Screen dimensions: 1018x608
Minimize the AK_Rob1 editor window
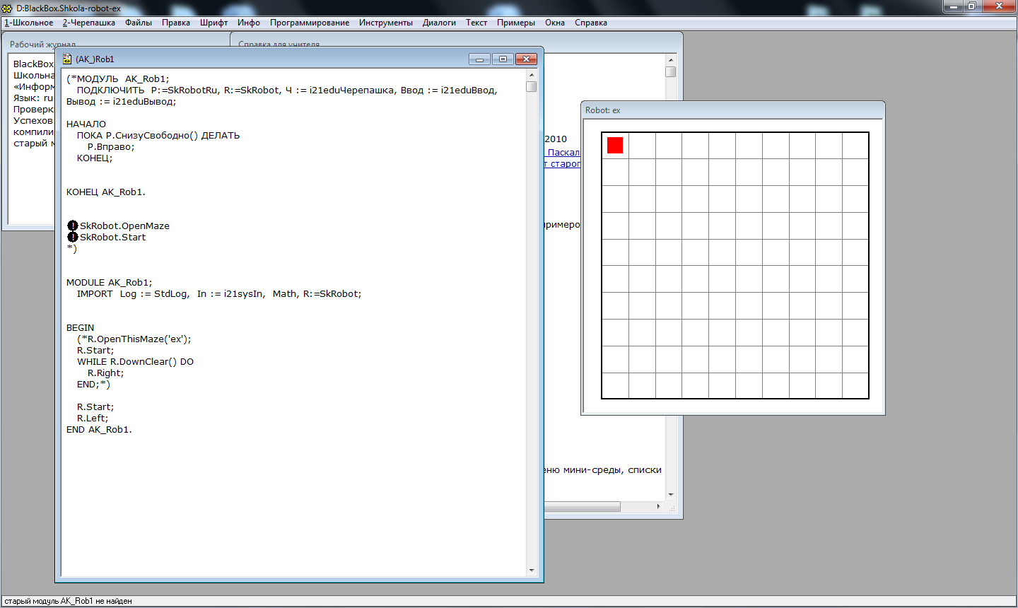point(479,59)
